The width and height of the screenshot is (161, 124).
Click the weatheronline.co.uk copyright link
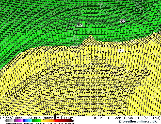(138, 121)
